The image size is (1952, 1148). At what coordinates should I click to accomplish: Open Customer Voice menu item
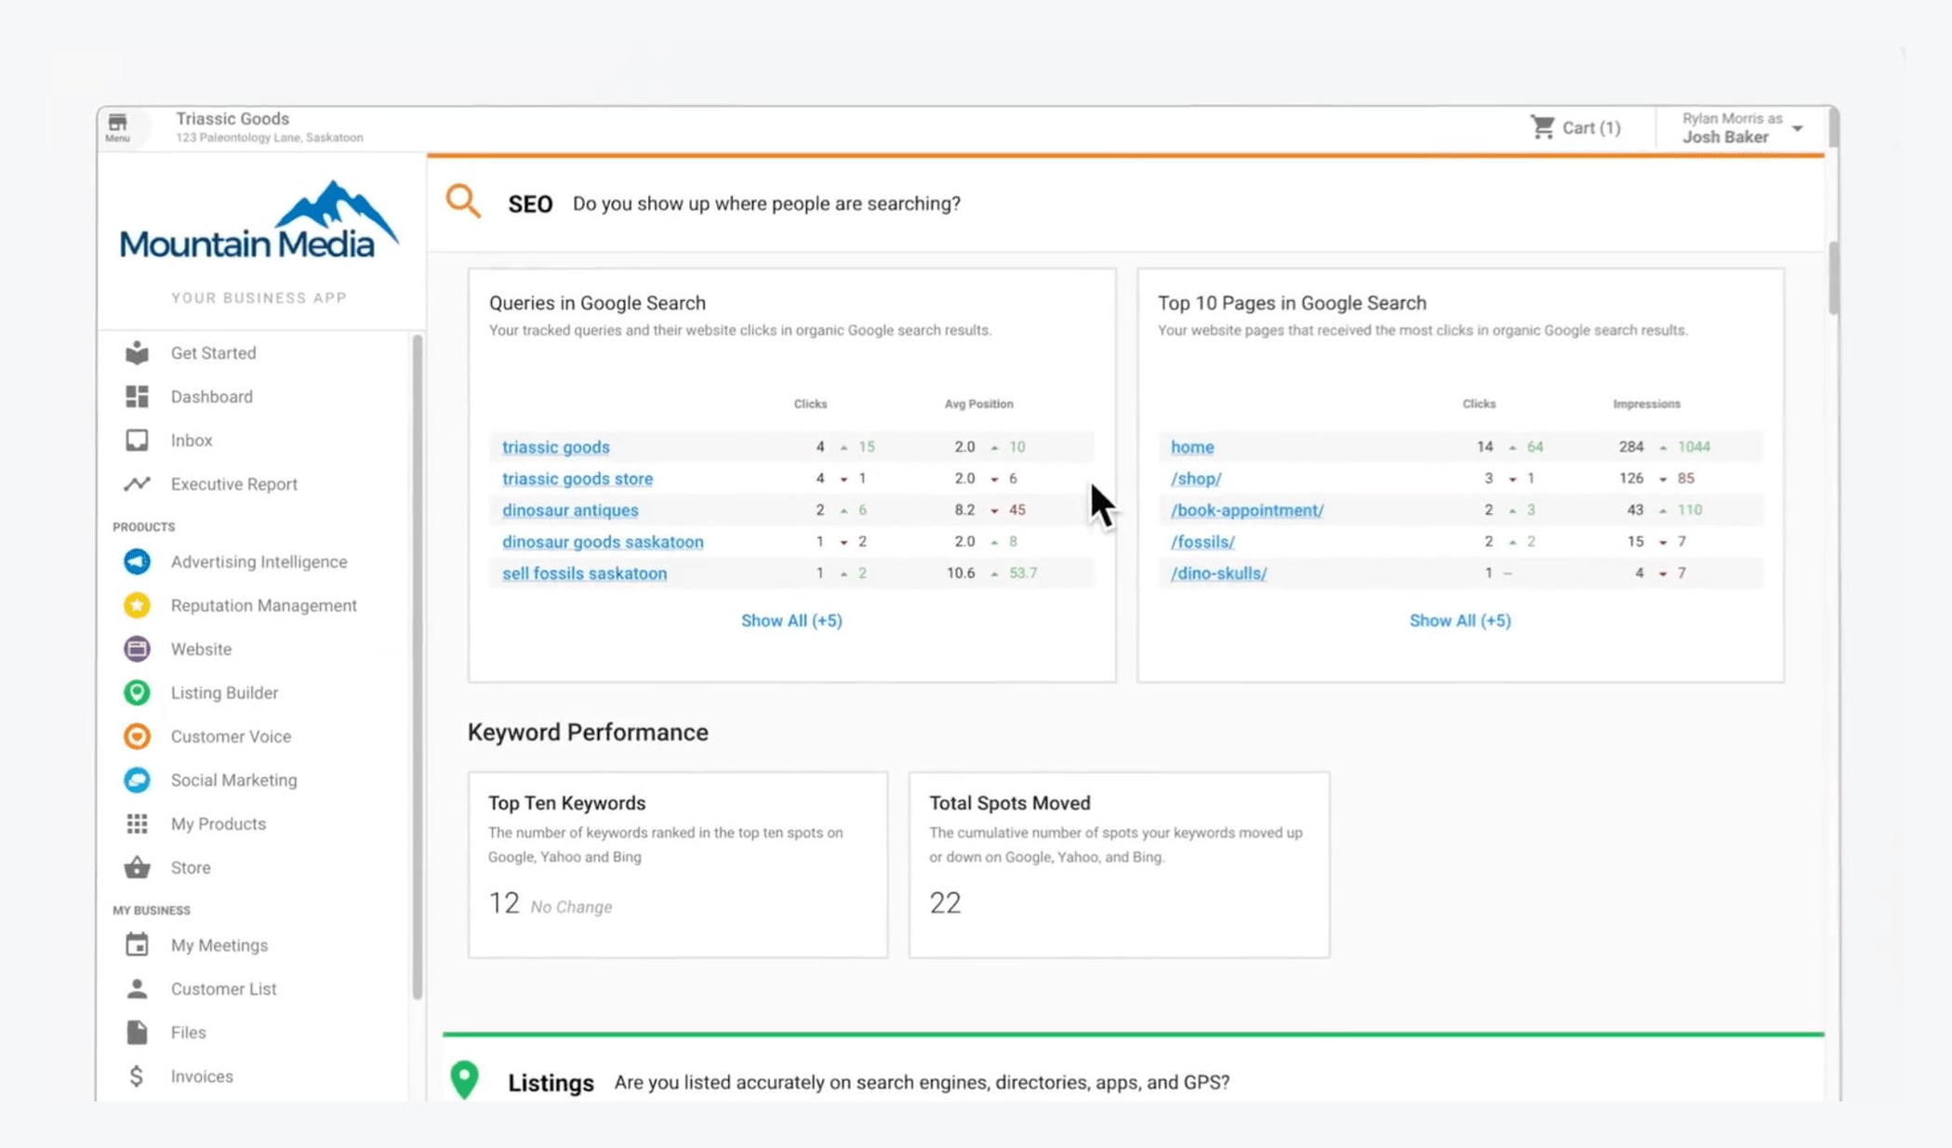coord(231,736)
